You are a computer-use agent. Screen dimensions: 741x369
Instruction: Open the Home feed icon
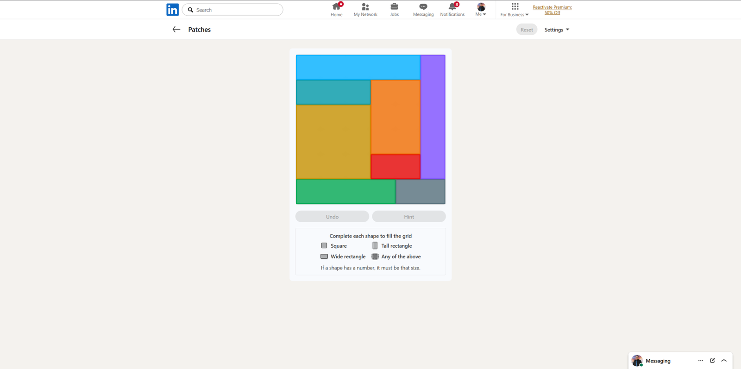pyautogui.click(x=336, y=7)
